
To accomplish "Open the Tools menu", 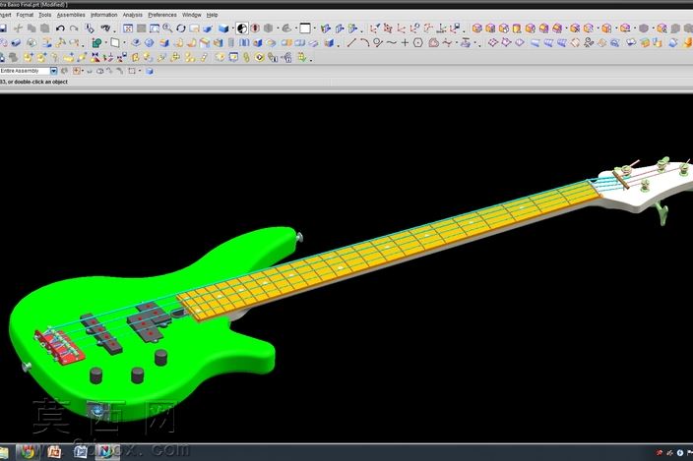I will (x=44, y=15).
